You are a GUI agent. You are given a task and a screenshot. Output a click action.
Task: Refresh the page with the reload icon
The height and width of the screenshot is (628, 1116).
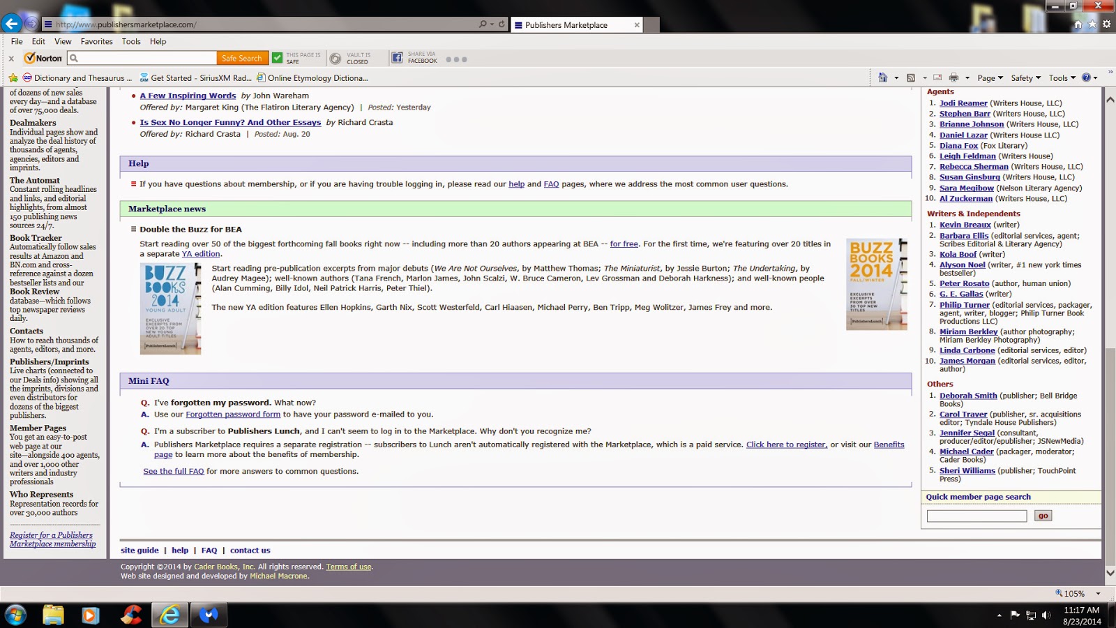click(x=502, y=24)
